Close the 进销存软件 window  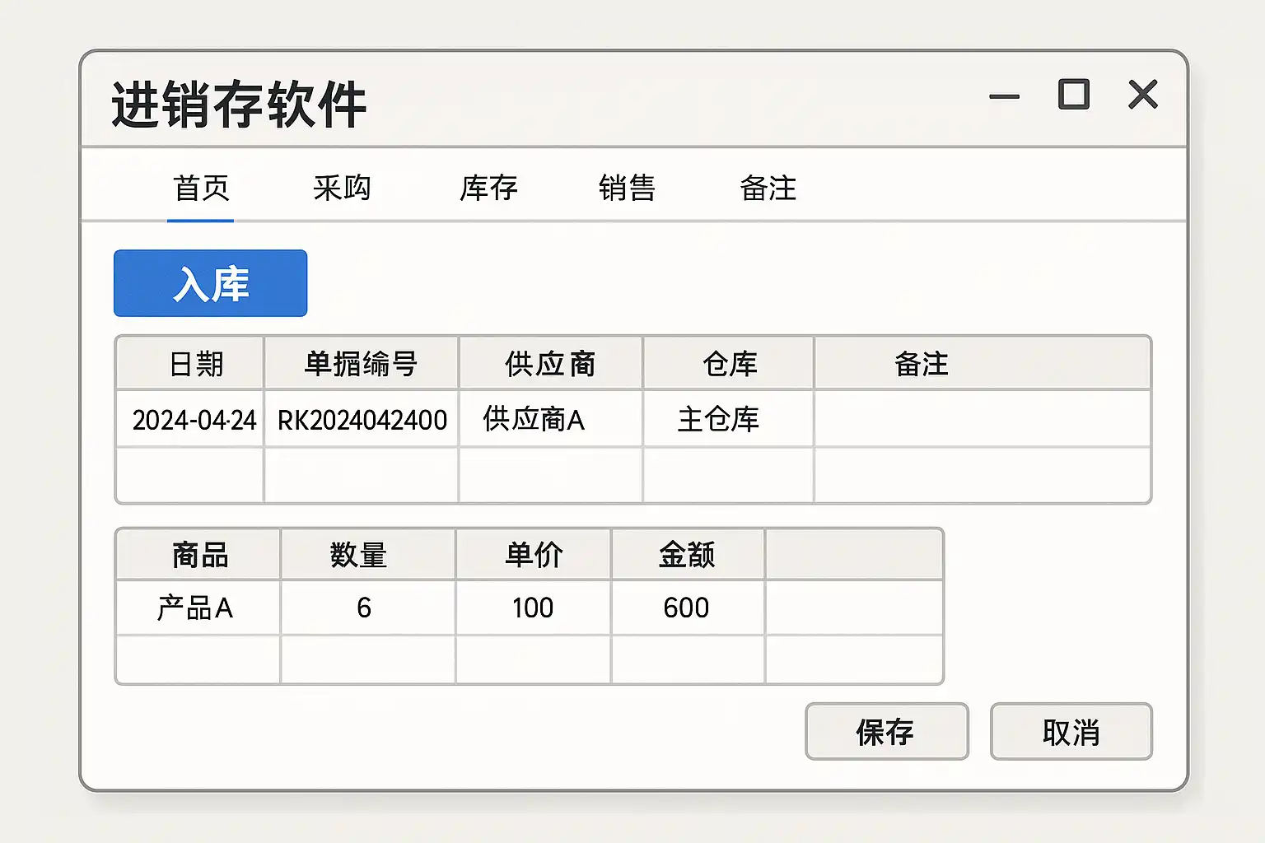pyautogui.click(x=1143, y=95)
